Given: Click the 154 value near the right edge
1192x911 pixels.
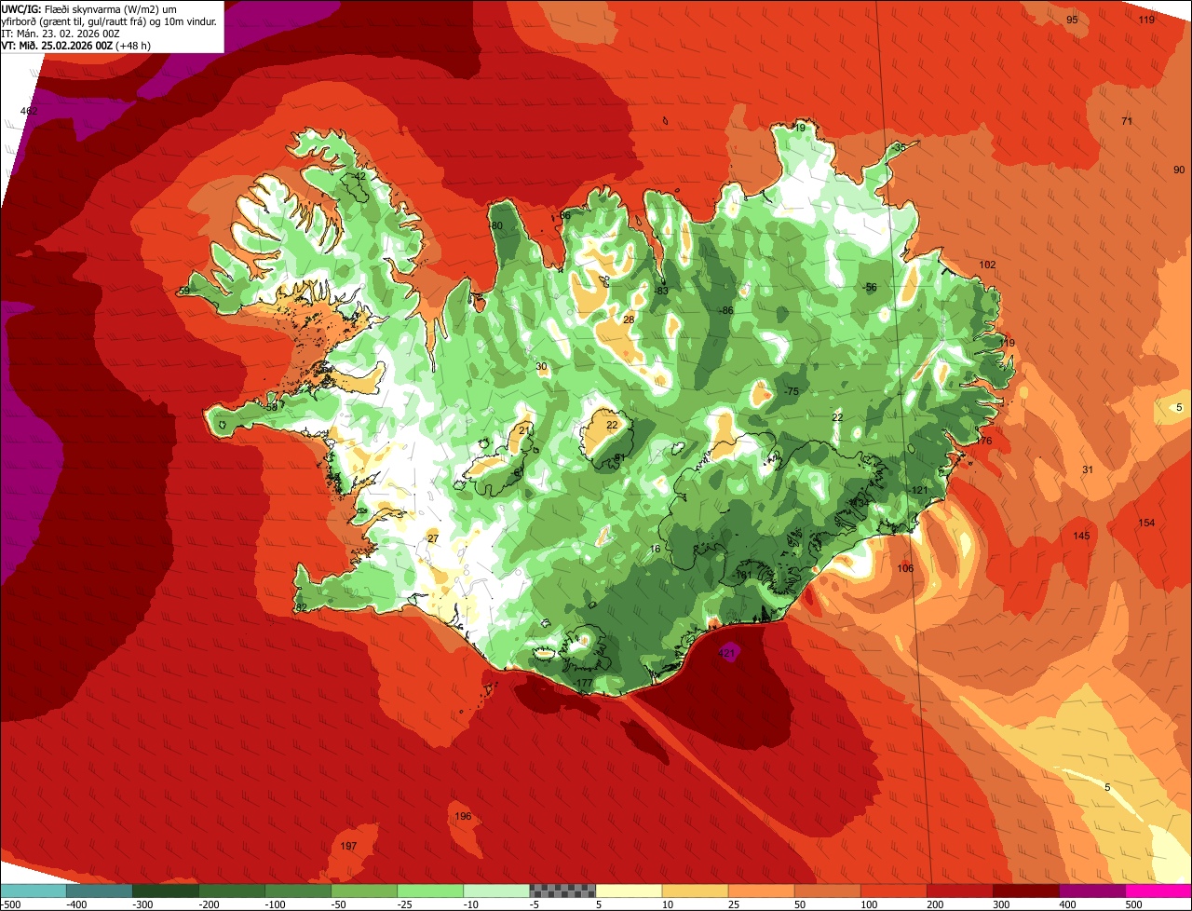Looking at the screenshot, I should (1146, 523).
